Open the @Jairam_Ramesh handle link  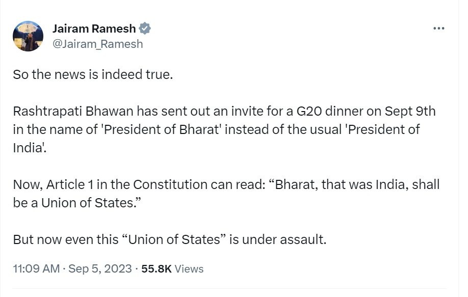(98, 44)
